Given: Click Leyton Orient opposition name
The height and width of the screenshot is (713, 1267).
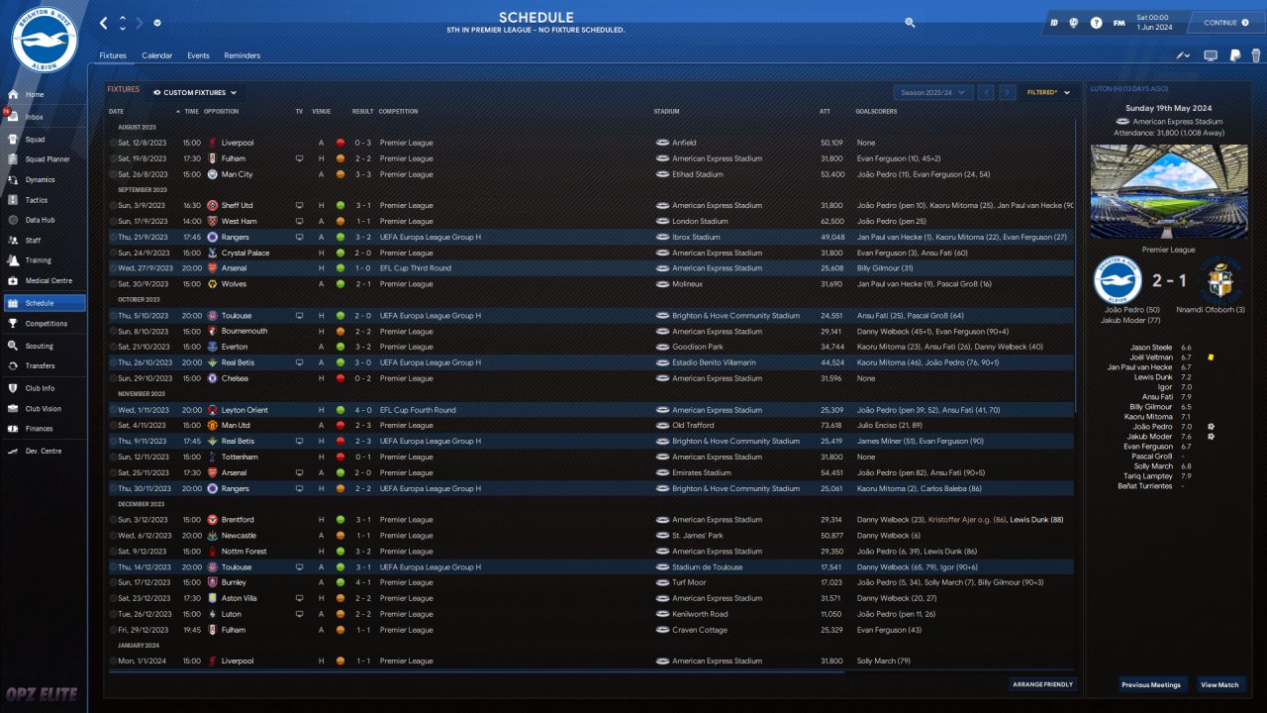Looking at the screenshot, I should [x=244, y=410].
